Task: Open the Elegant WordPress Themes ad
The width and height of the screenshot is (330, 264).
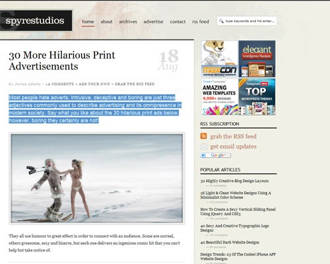Action: (257, 59)
